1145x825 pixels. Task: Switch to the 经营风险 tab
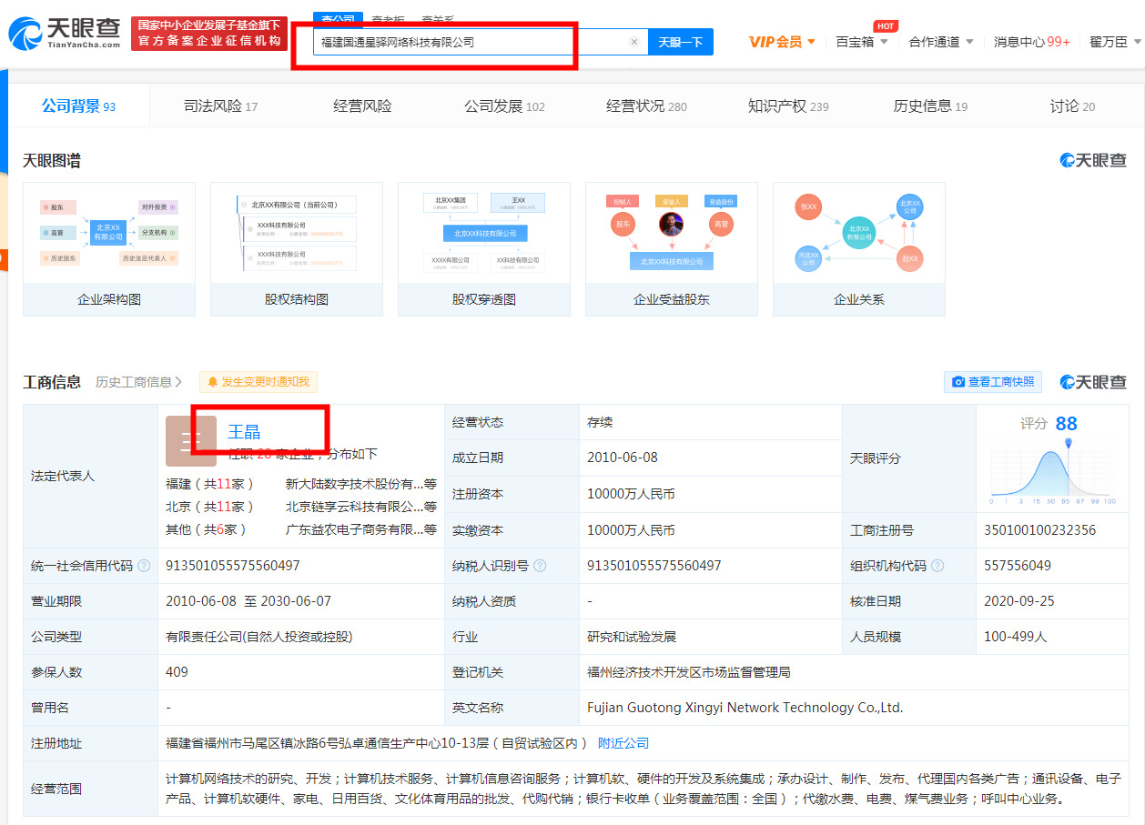pyautogui.click(x=362, y=106)
